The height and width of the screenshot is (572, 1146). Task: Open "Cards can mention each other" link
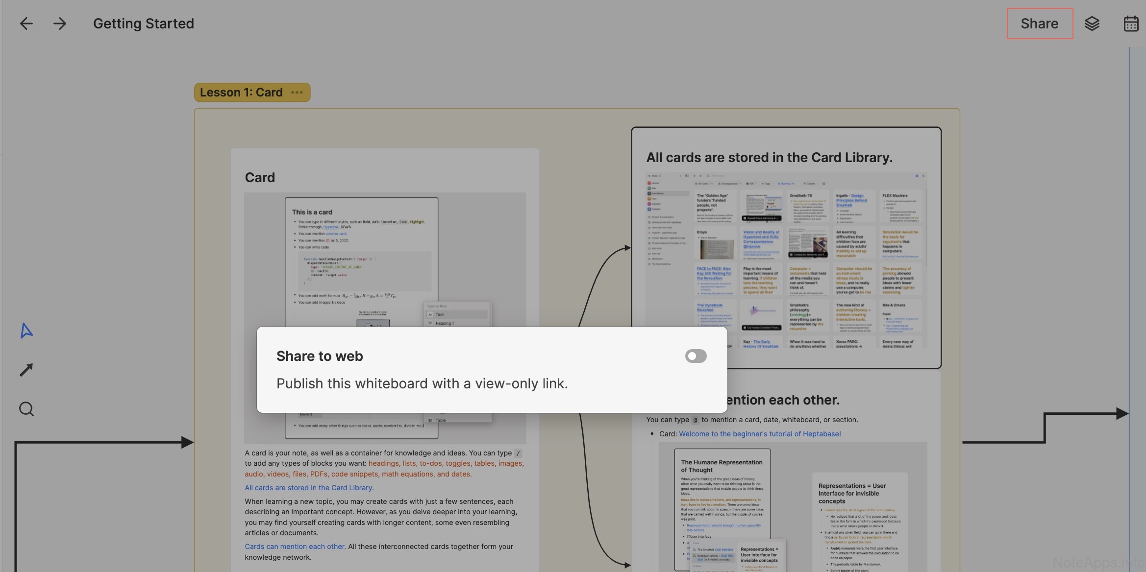(295, 547)
